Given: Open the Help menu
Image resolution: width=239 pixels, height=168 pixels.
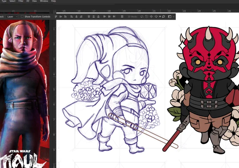Looking at the screenshot, I should [53, 1].
